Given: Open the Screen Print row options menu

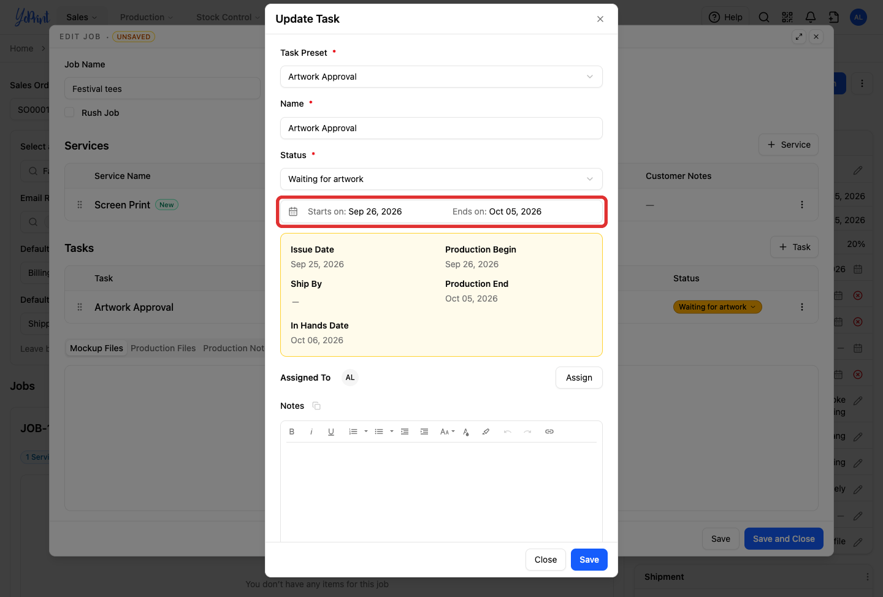Looking at the screenshot, I should pyautogui.click(x=802, y=205).
